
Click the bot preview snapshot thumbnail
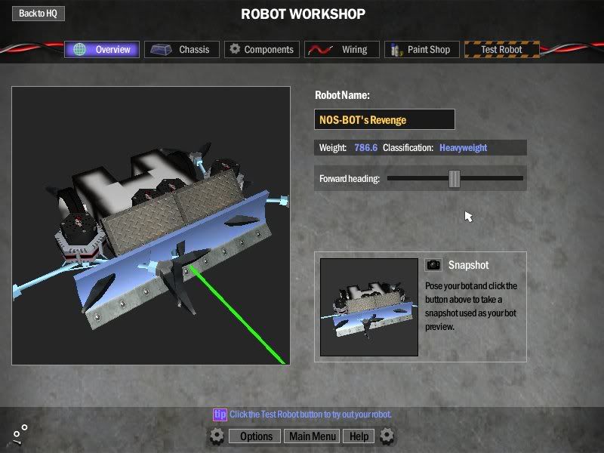click(369, 307)
